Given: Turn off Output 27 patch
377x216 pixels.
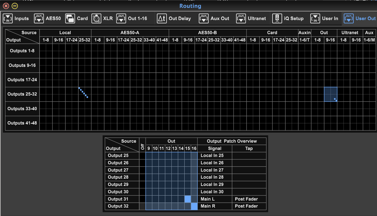Looking at the screenshot, I should point(142,170).
